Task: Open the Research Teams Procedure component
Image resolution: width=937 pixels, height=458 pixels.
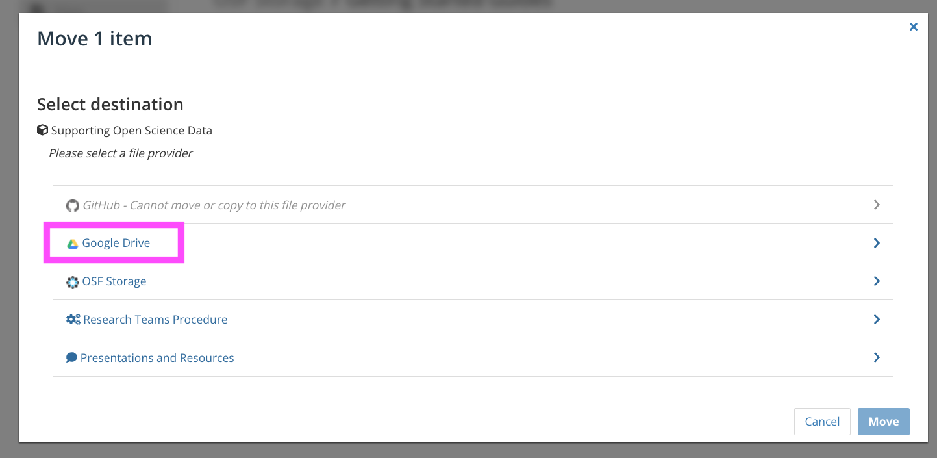Action: [155, 320]
